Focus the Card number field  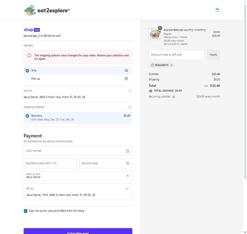pos(78,151)
